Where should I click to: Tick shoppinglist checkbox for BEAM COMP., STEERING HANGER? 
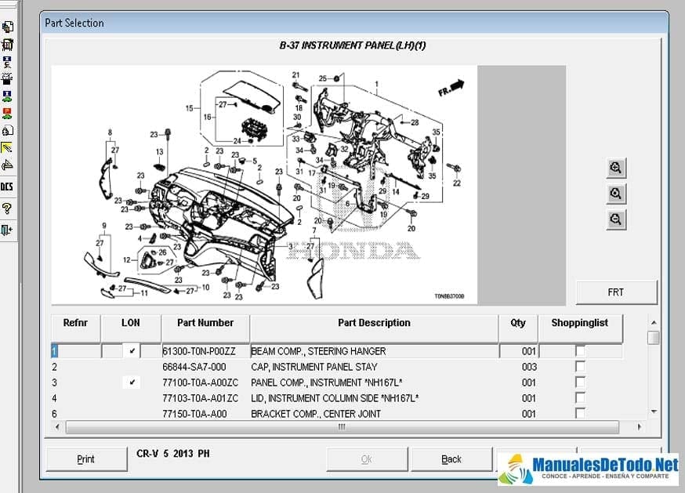pos(580,351)
